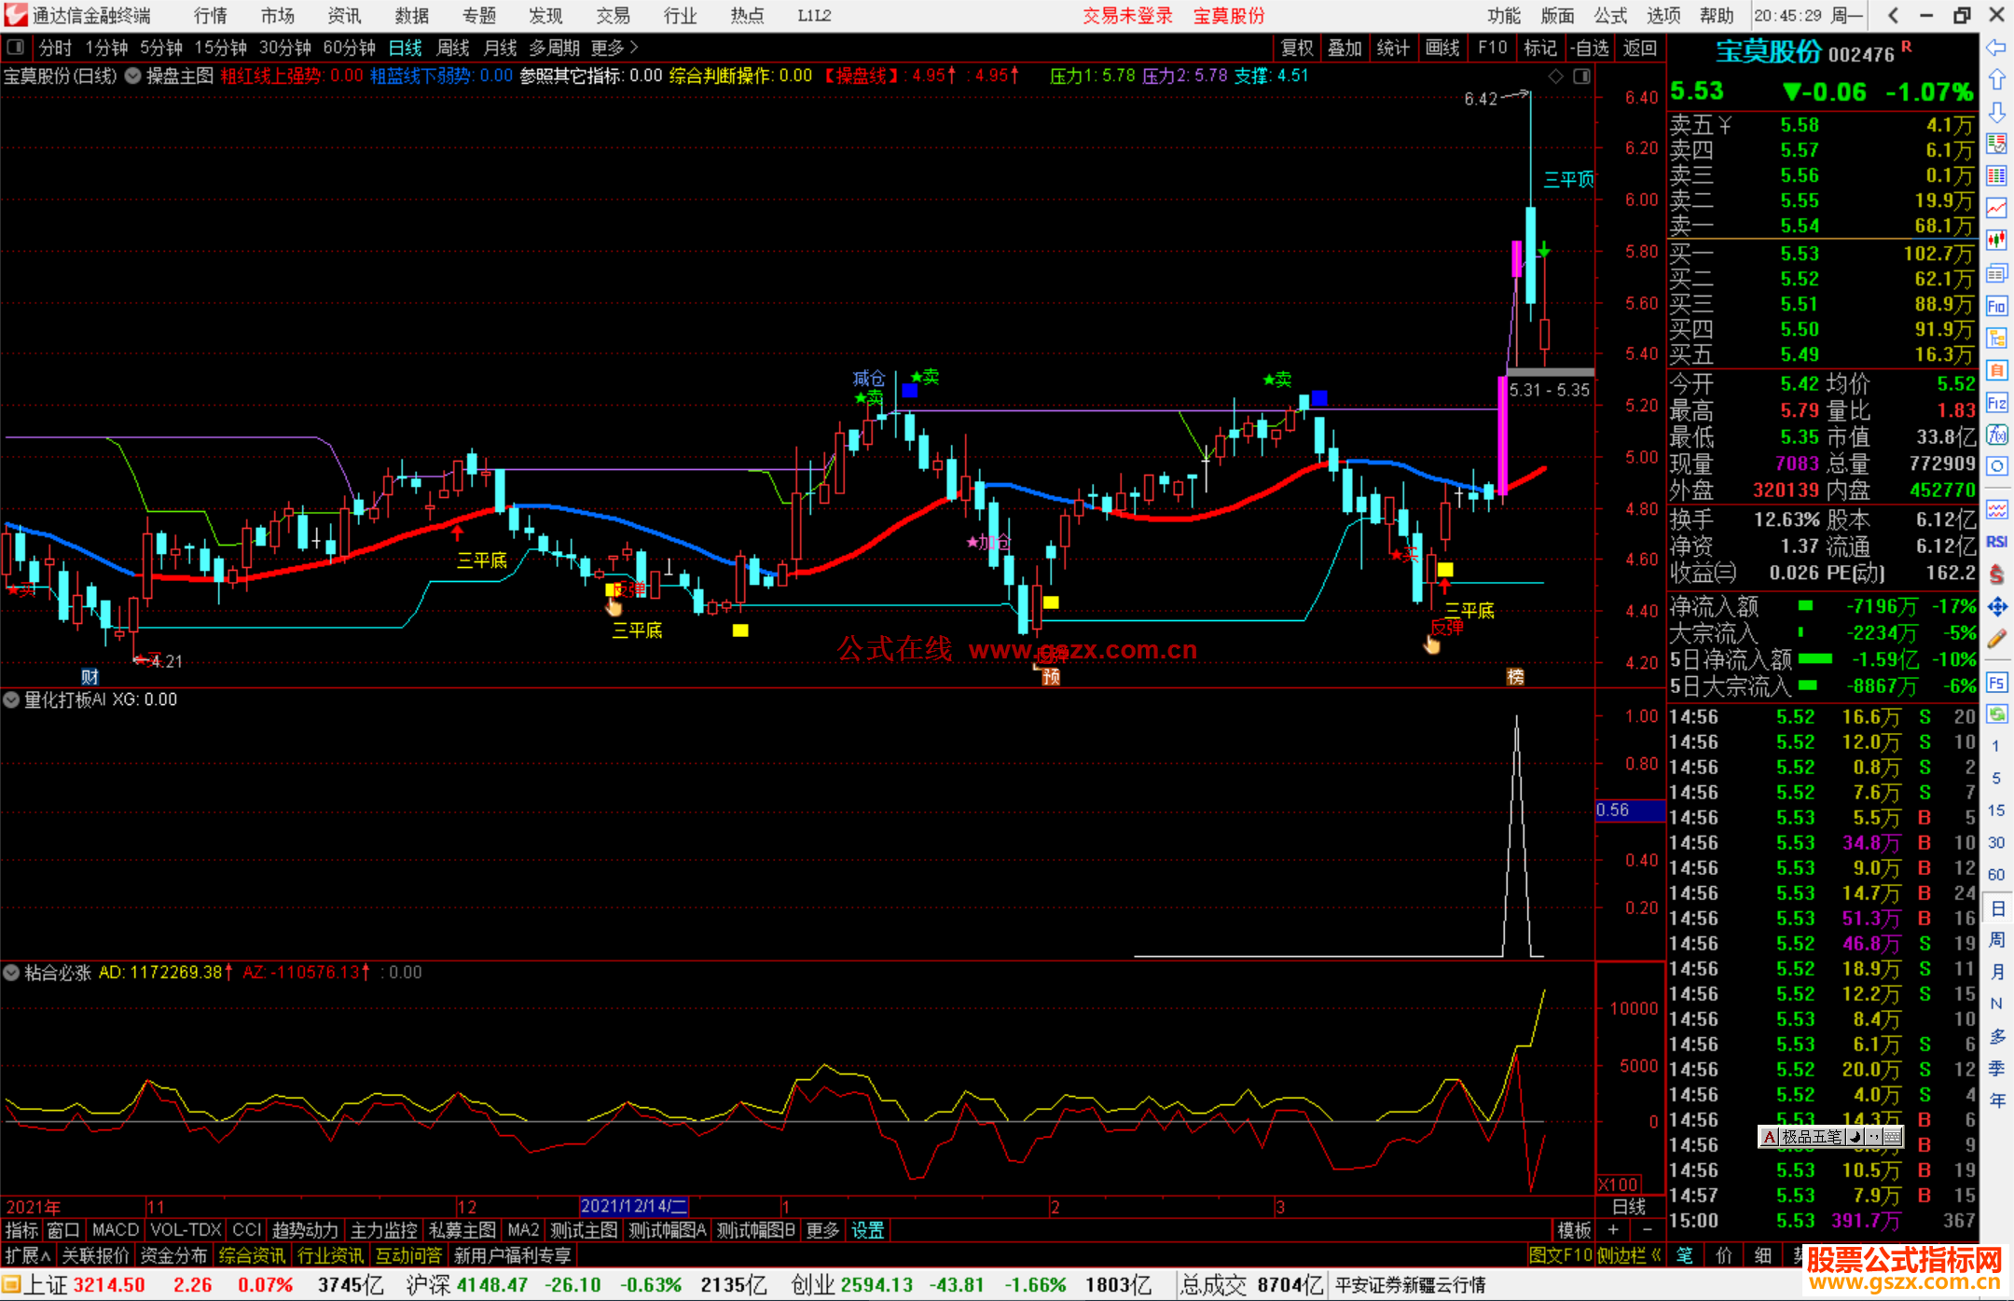This screenshot has height=1301, width=2014.
Task: Click the diamond icon at chart top right
Action: pos(1555,76)
